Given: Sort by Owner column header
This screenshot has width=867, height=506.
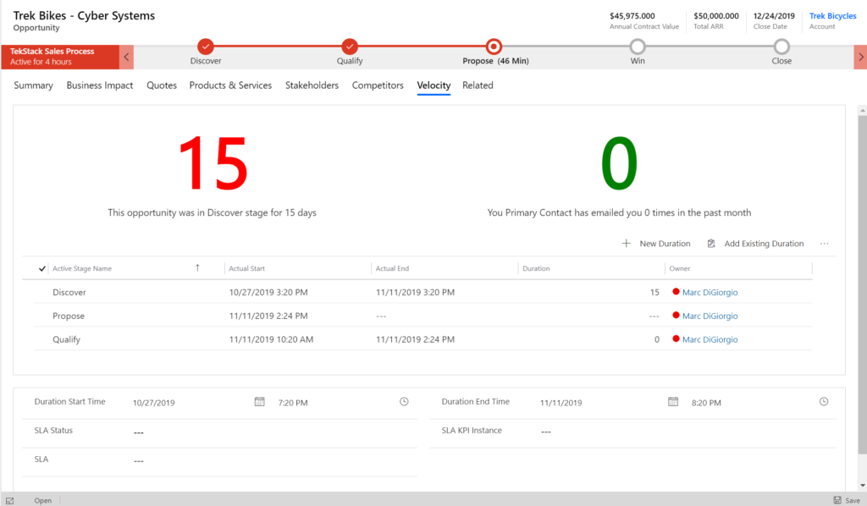Looking at the screenshot, I should 680,268.
